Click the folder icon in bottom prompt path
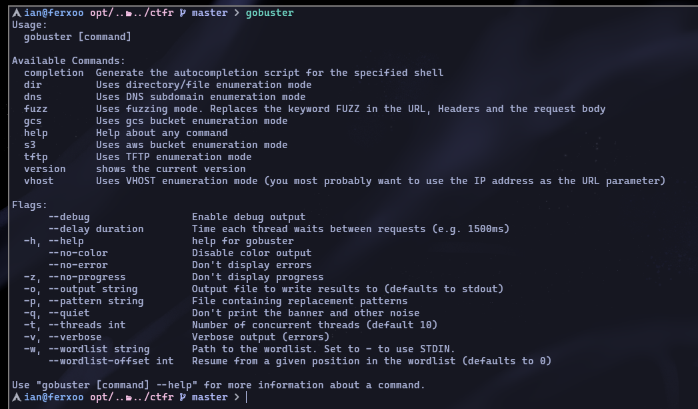The image size is (698, 409). click(129, 398)
